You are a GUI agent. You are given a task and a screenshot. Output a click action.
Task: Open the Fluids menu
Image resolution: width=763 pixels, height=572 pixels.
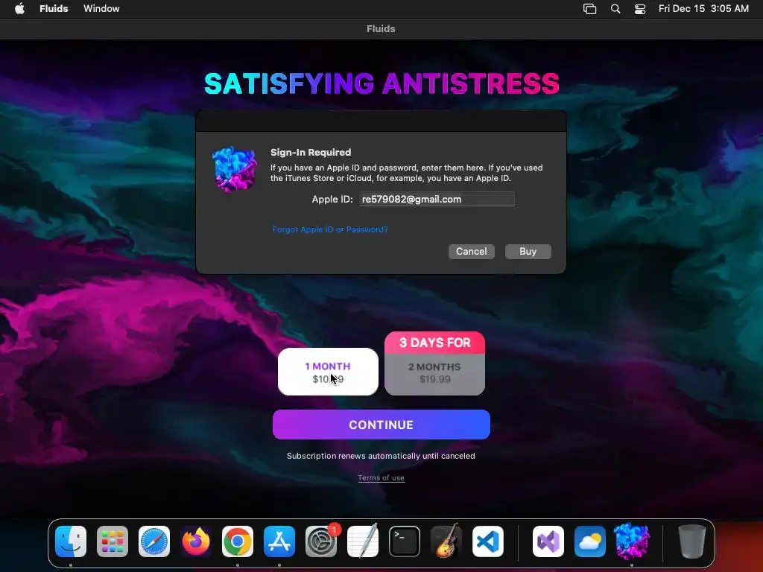coord(54,9)
